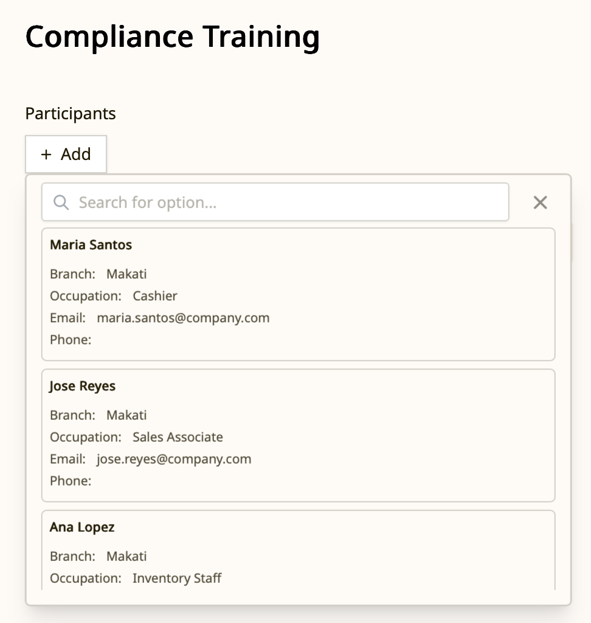This screenshot has width=591, height=623.
Task: Click occupation value Sales Associate
Action: tap(178, 437)
